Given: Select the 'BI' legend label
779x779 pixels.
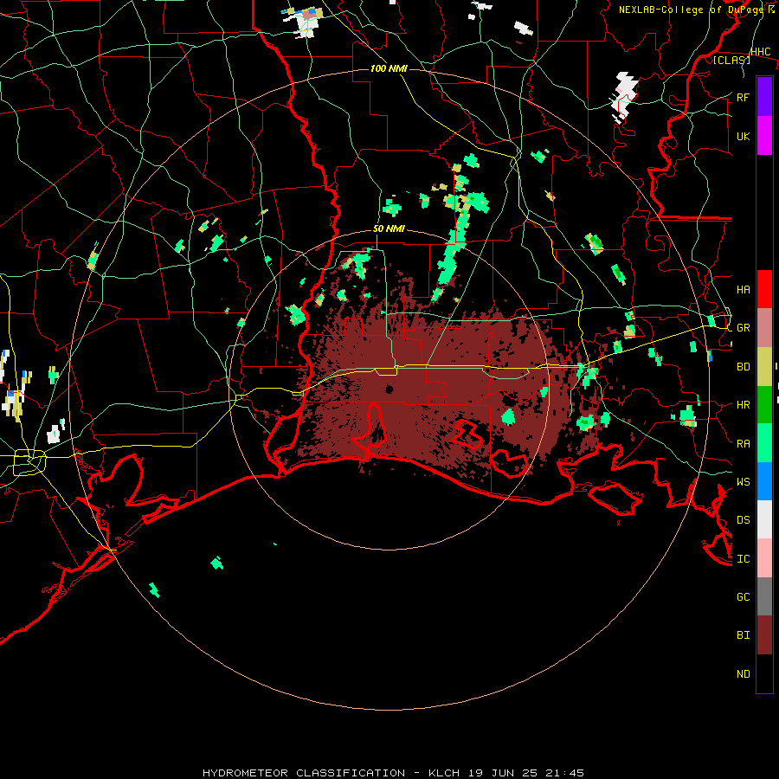Looking at the screenshot, I should 744,635.
